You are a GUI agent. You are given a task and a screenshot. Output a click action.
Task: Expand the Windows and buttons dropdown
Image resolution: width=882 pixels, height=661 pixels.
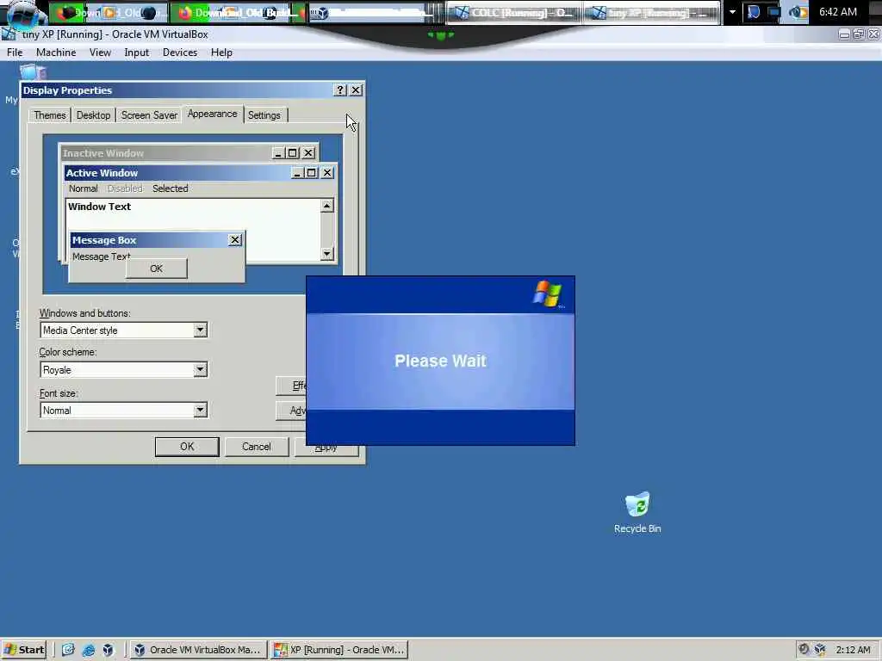coord(200,330)
